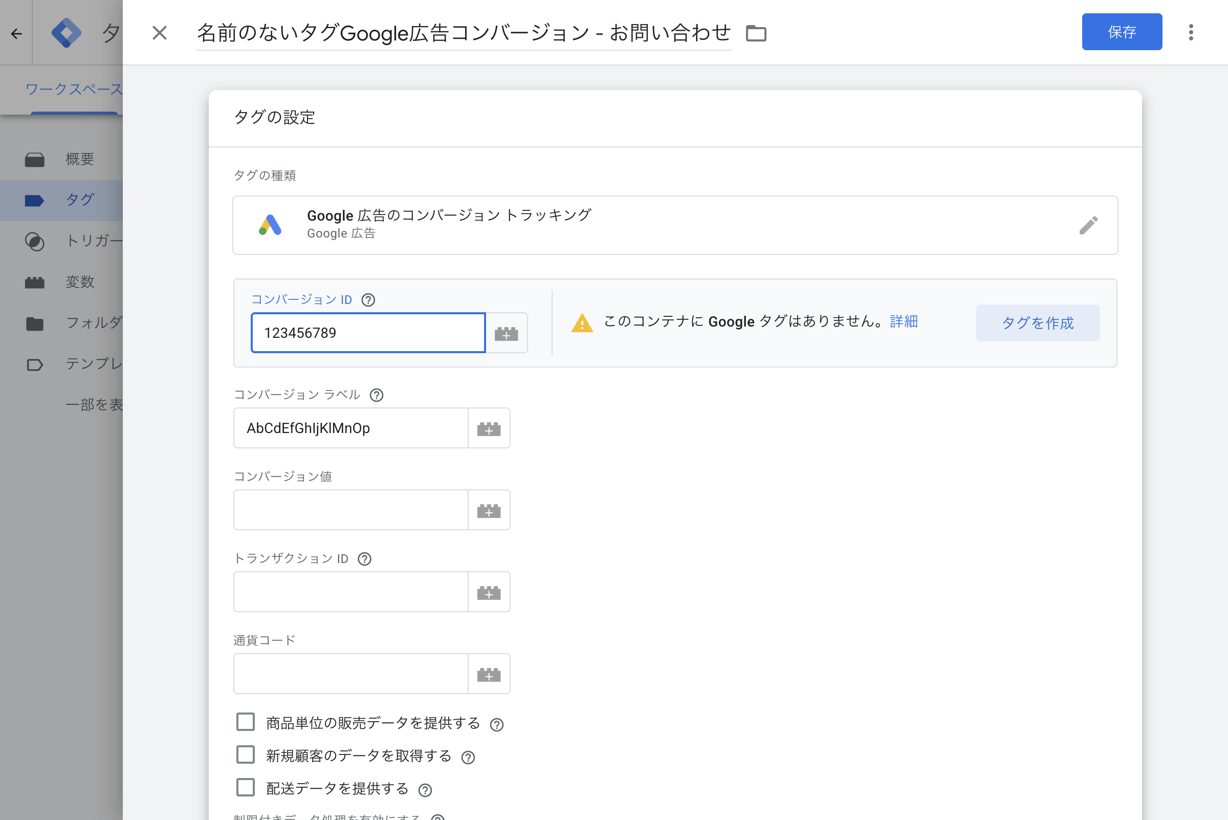Open タグ in the sidebar

(61, 200)
